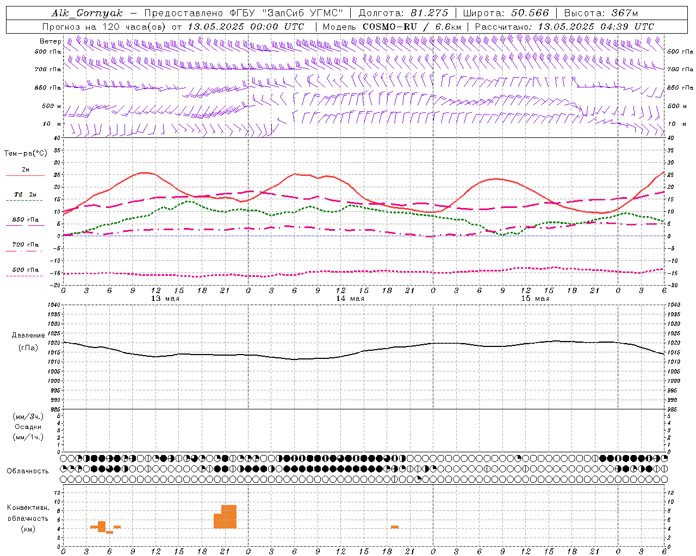Viewport: 696px width, 556px height.
Task: Click the 850 гПа legend entry in temperature panel
Action: point(26,220)
